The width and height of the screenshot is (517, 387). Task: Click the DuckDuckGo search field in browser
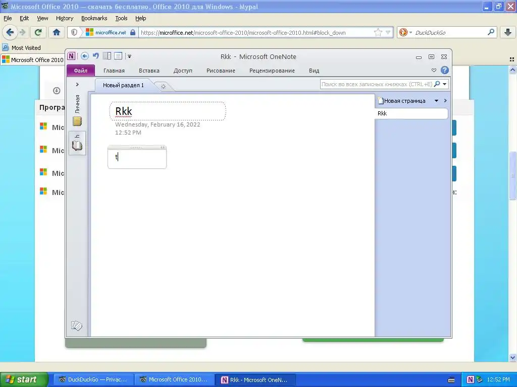click(450, 33)
